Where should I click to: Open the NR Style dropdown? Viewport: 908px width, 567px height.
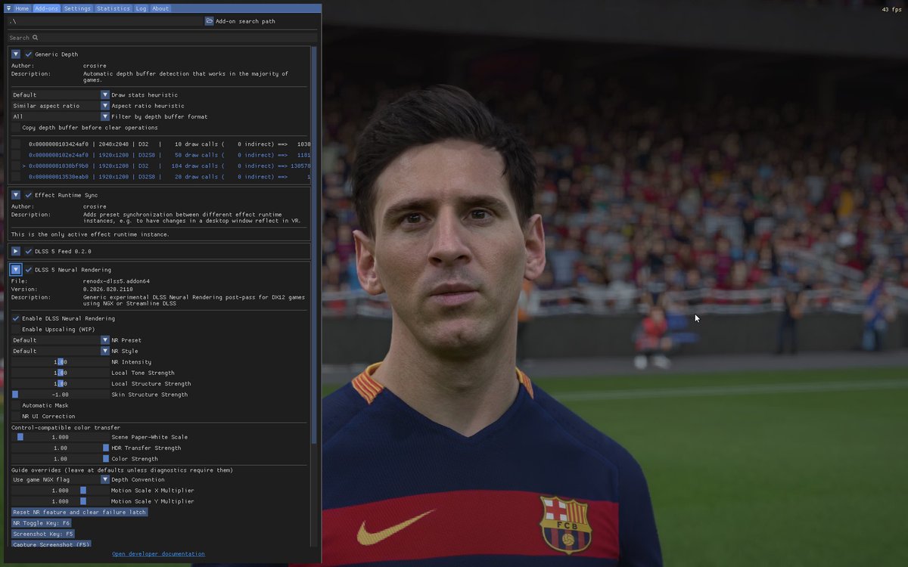coord(61,351)
